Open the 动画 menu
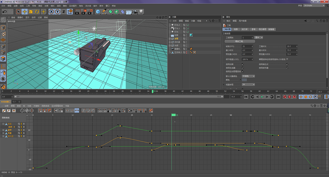329x177 pixels. point(46,6)
